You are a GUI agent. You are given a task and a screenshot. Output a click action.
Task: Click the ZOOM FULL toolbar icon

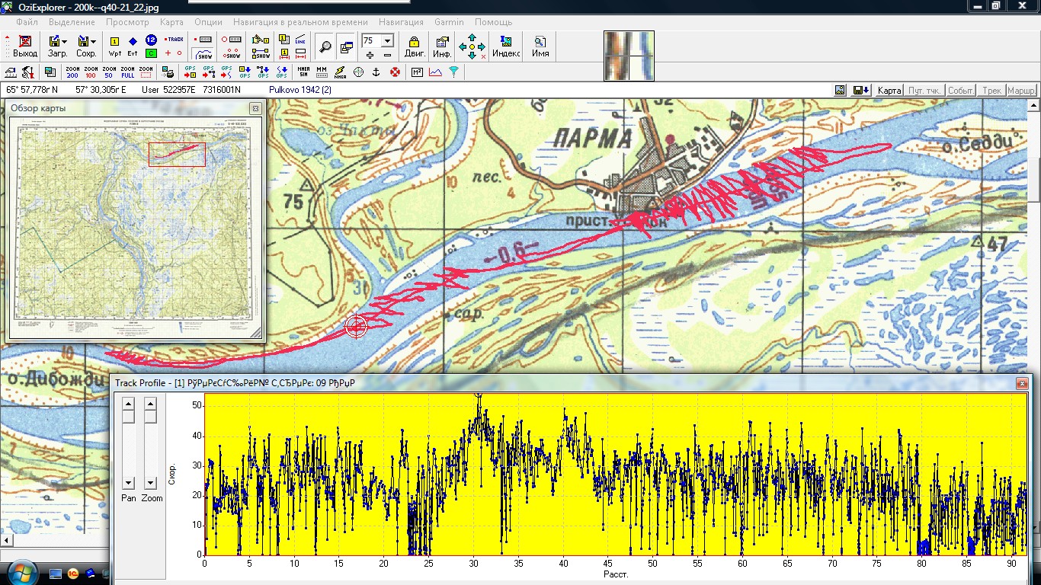click(x=127, y=72)
